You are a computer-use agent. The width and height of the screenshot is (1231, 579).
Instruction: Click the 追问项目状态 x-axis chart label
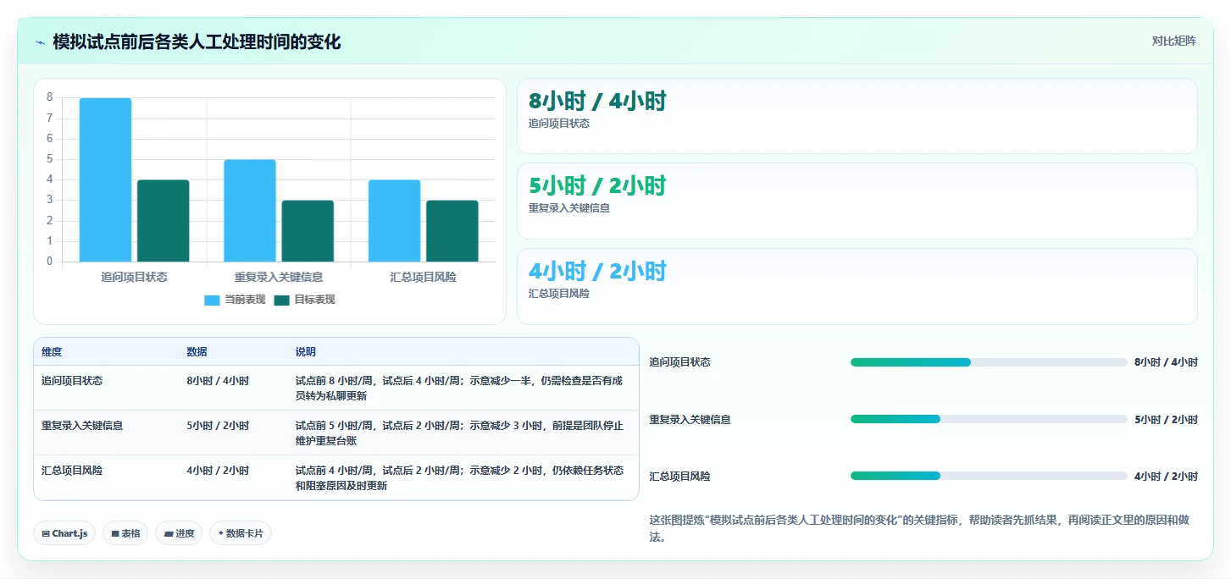click(x=134, y=277)
